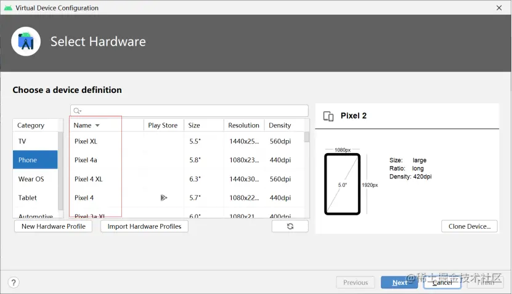Sort devices using the Name column arrow
This screenshot has width=512, height=294.
[97, 125]
